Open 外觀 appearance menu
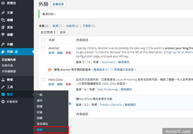Viewport: 193px width, 134px height. click(x=10, y=44)
